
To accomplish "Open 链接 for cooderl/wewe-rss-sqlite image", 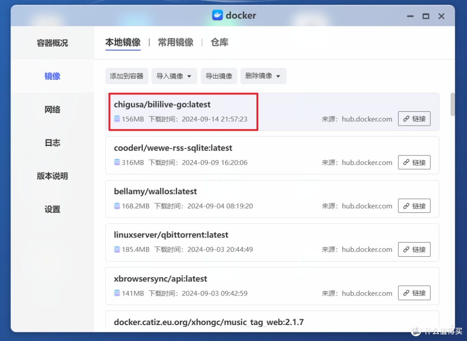I will [x=414, y=162].
